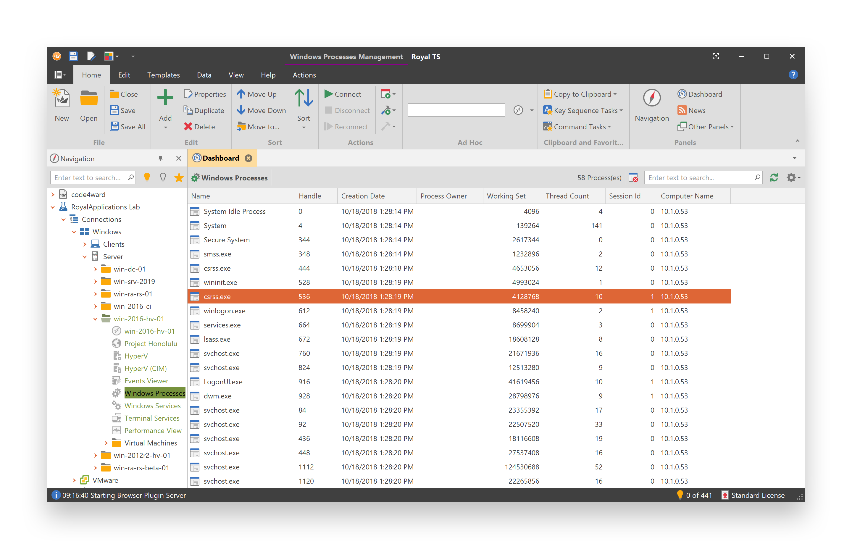Click the Duplicate icon
Viewport: 852px width, 549px height.
pos(188,110)
